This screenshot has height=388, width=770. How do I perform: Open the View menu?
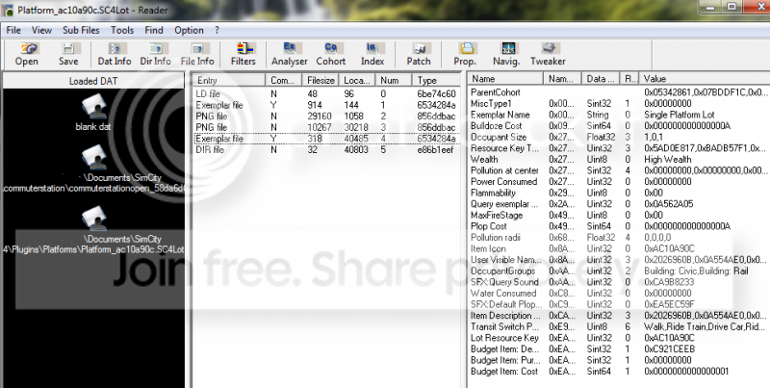[x=41, y=30]
